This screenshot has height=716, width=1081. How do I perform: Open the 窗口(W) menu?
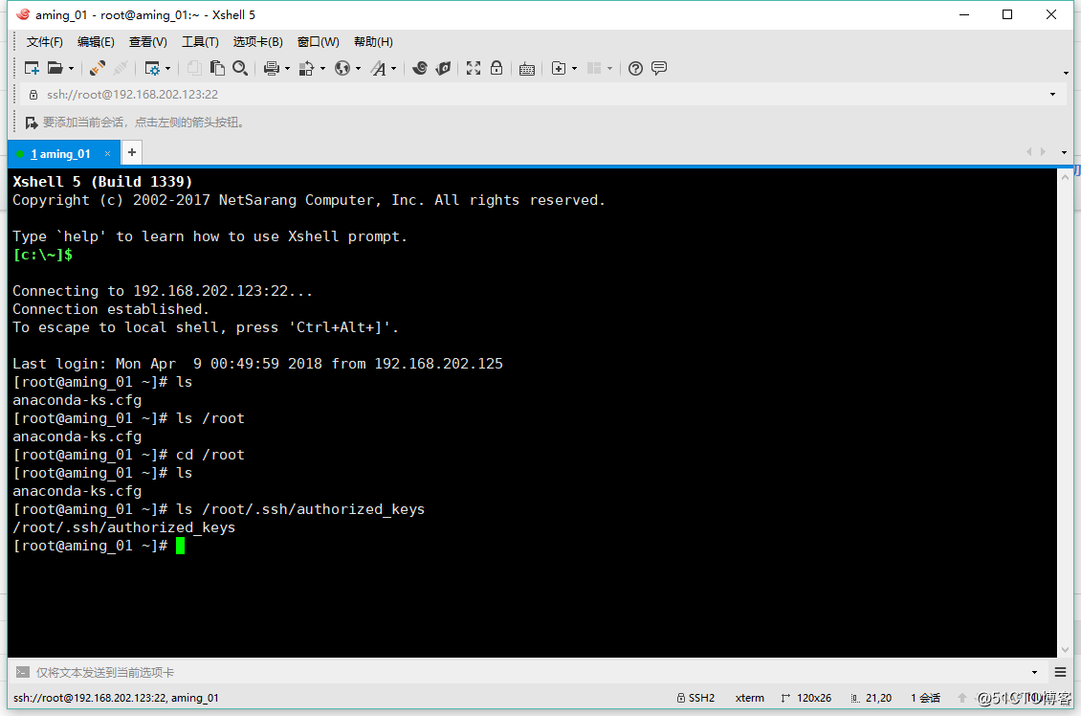click(x=319, y=42)
